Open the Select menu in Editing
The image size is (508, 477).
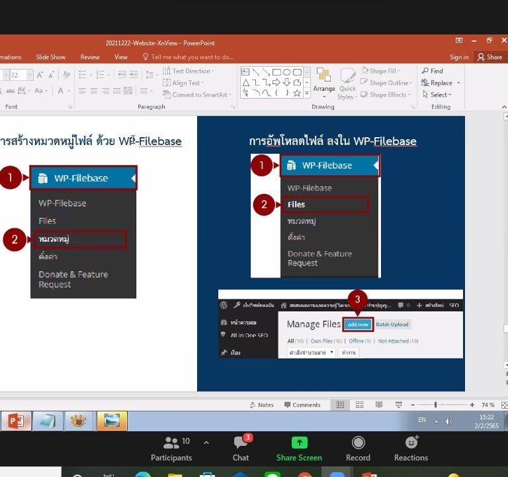pyautogui.click(x=437, y=95)
